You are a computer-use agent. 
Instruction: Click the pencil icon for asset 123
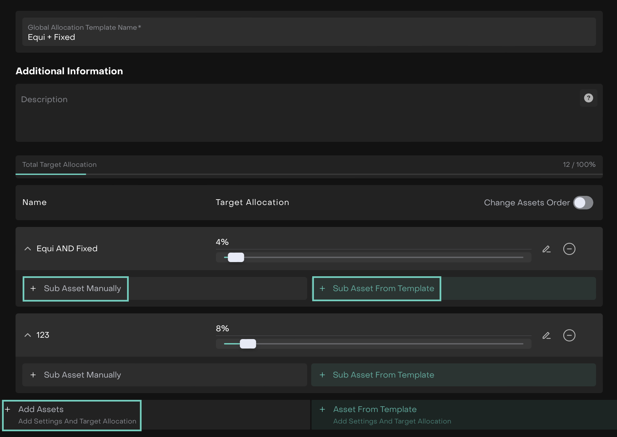pos(546,335)
